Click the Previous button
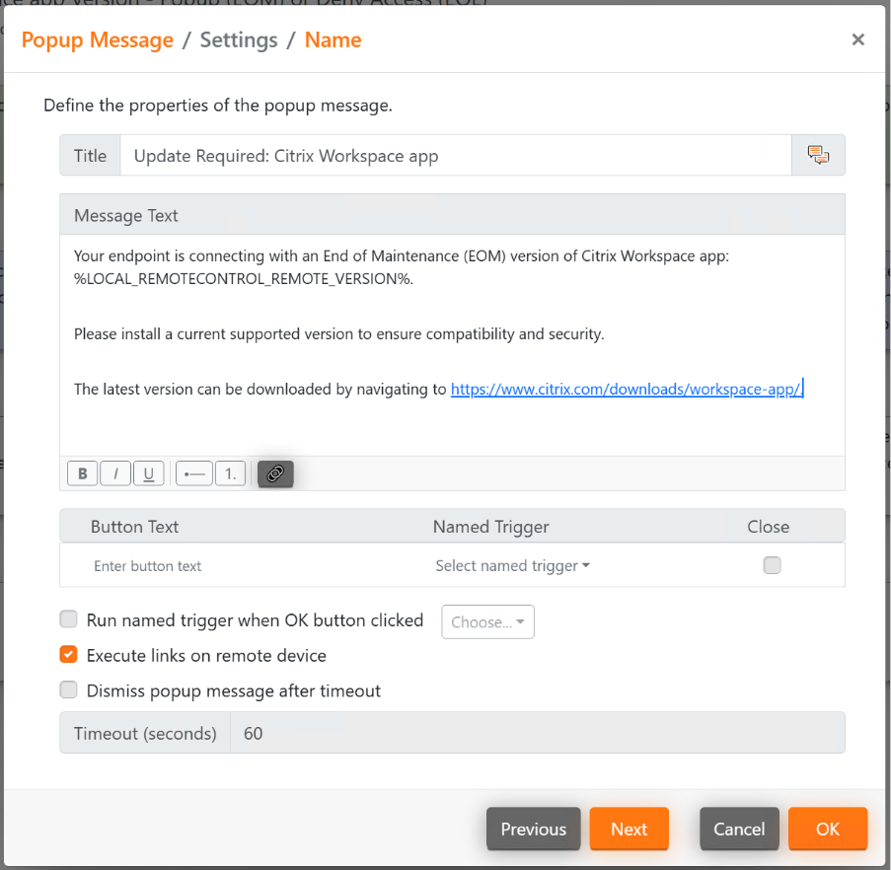The image size is (891, 870). click(x=533, y=829)
